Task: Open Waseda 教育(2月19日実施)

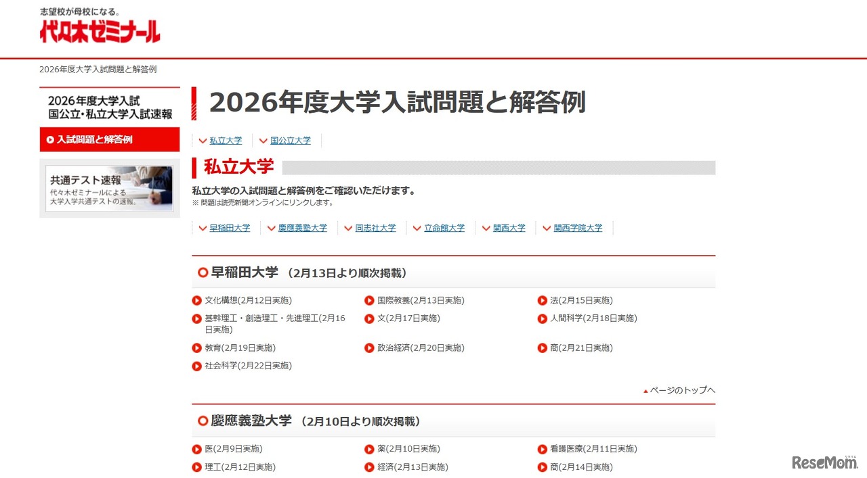Action: pyautogui.click(x=240, y=348)
